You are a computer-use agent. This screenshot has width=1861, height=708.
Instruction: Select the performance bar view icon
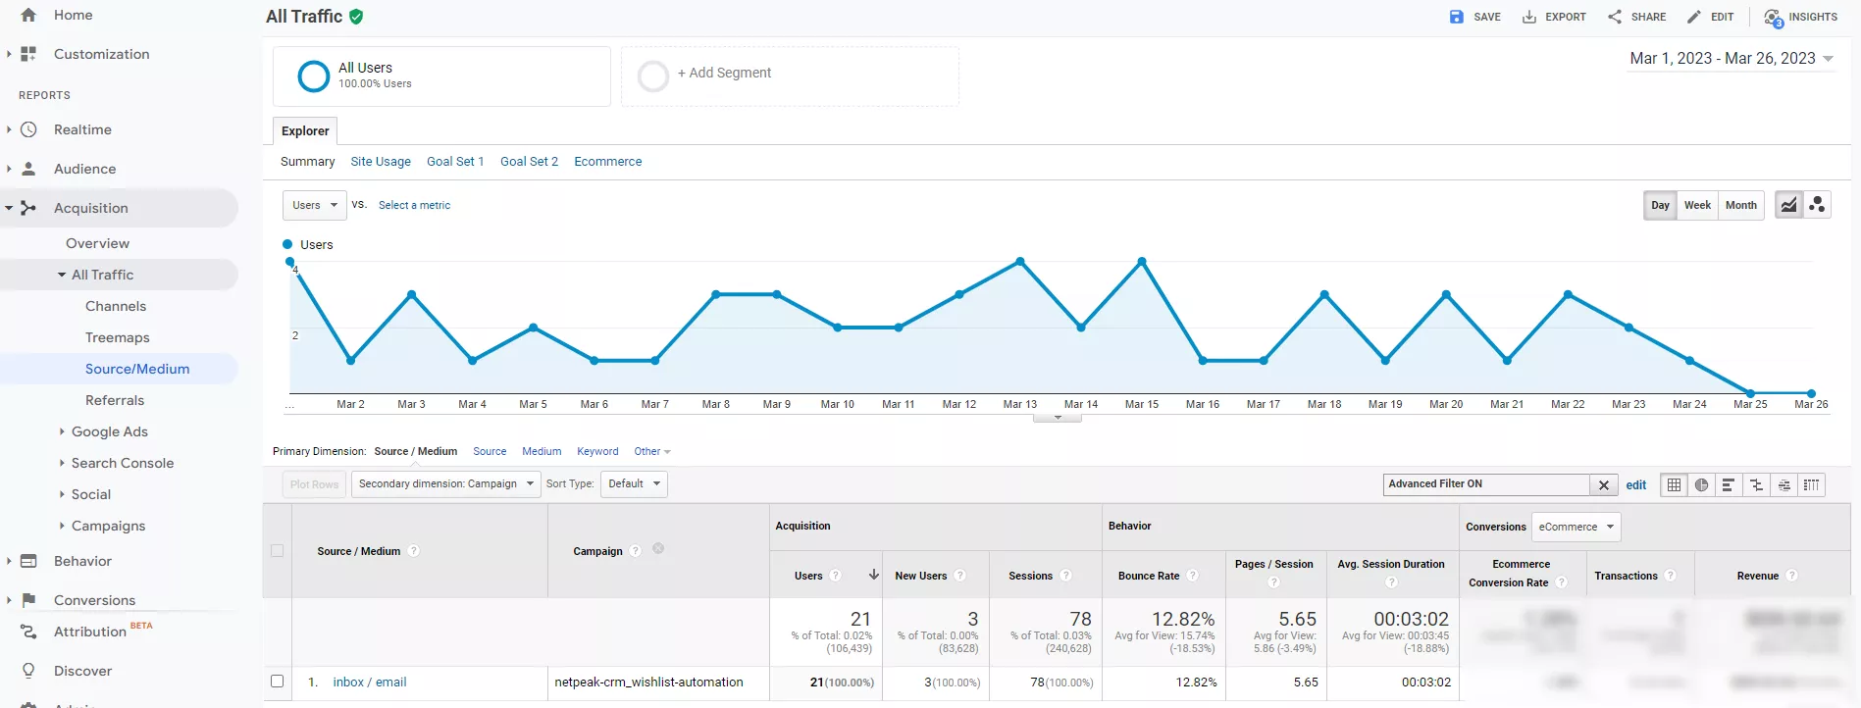pos(1729,484)
